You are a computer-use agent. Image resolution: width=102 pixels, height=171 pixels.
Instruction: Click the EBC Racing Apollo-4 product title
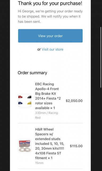coord(48,96)
